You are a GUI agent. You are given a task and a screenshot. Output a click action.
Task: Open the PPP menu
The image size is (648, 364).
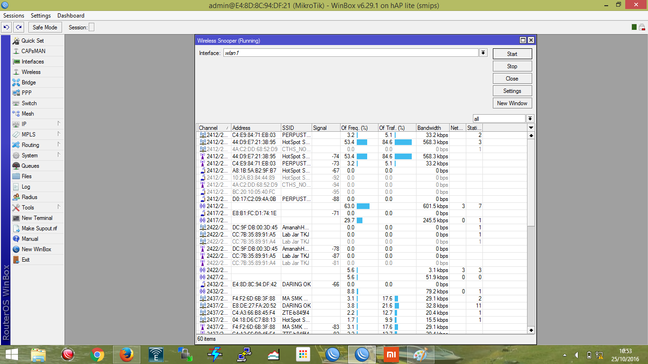click(37, 93)
